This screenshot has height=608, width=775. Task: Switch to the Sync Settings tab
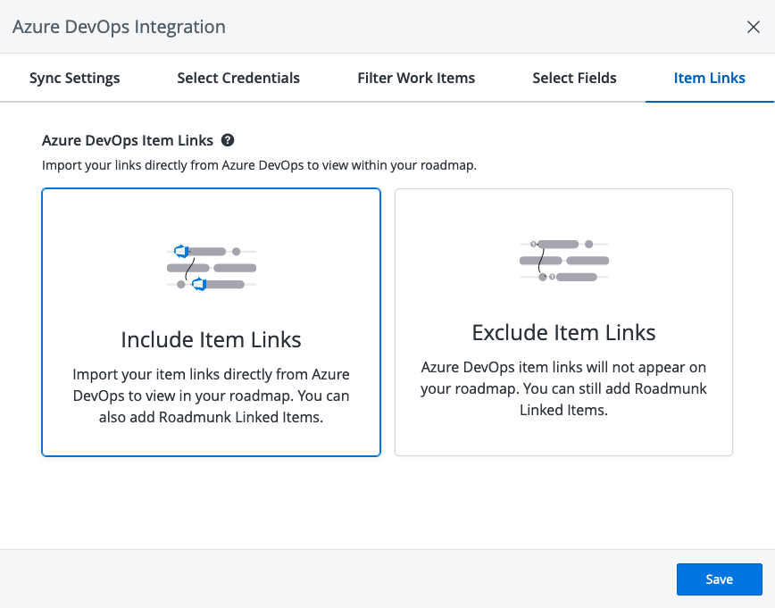click(75, 78)
